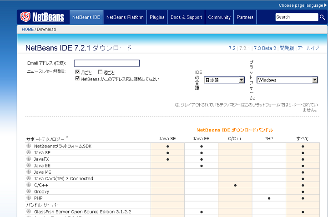
Task: Open the platform dropdown showing Windows
Action: point(287,80)
